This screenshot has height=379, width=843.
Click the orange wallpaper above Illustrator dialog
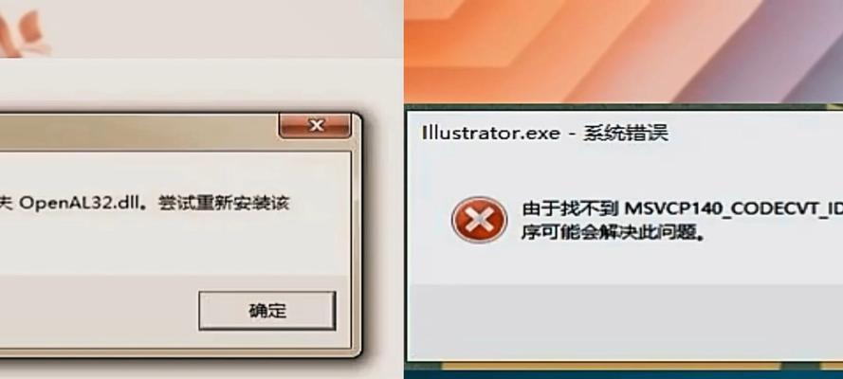(x=538, y=51)
